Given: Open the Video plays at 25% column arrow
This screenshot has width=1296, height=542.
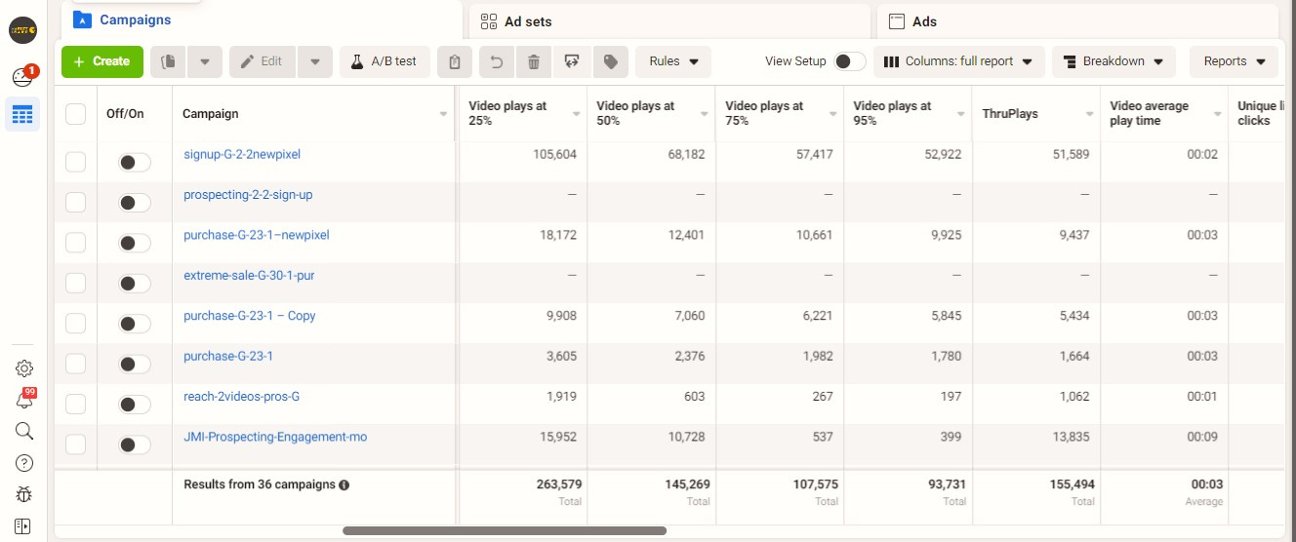Looking at the screenshot, I should pos(576,114).
